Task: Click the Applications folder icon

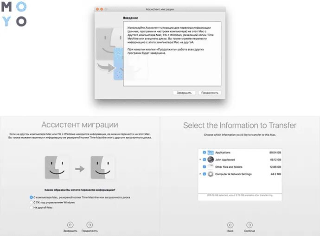Action: pyautogui.click(x=211, y=153)
